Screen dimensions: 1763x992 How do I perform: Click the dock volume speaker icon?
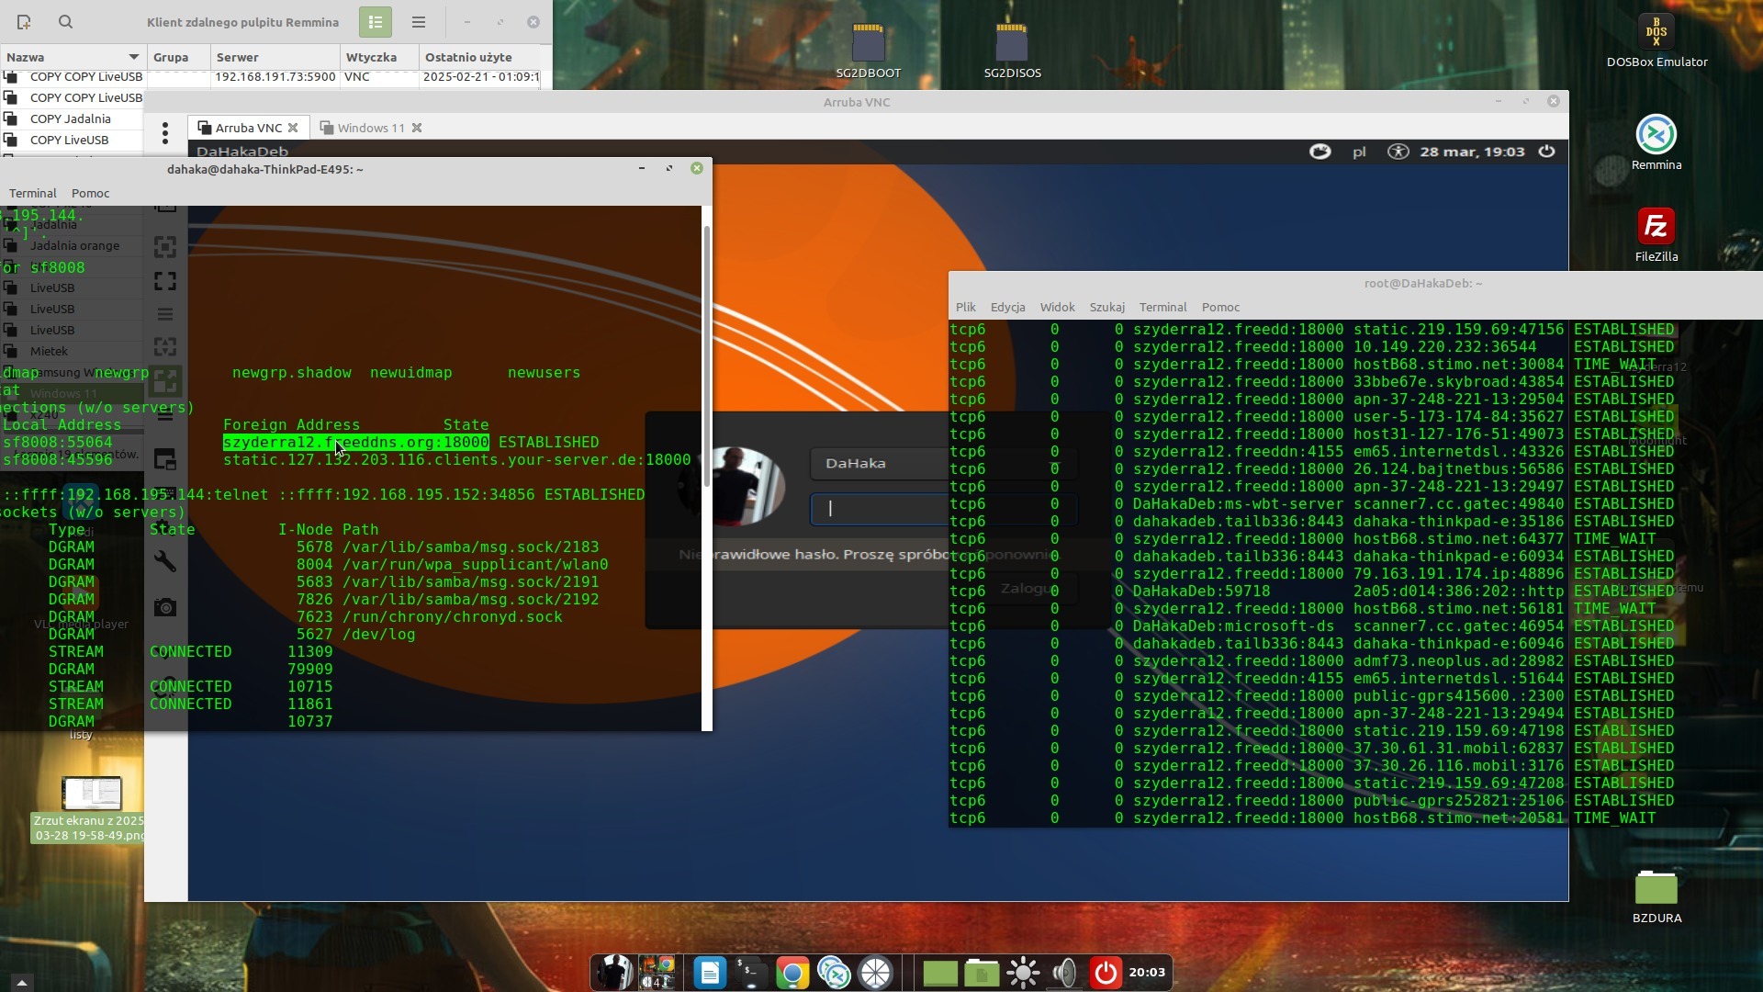pyautogui.click(x=1064, y=973)
